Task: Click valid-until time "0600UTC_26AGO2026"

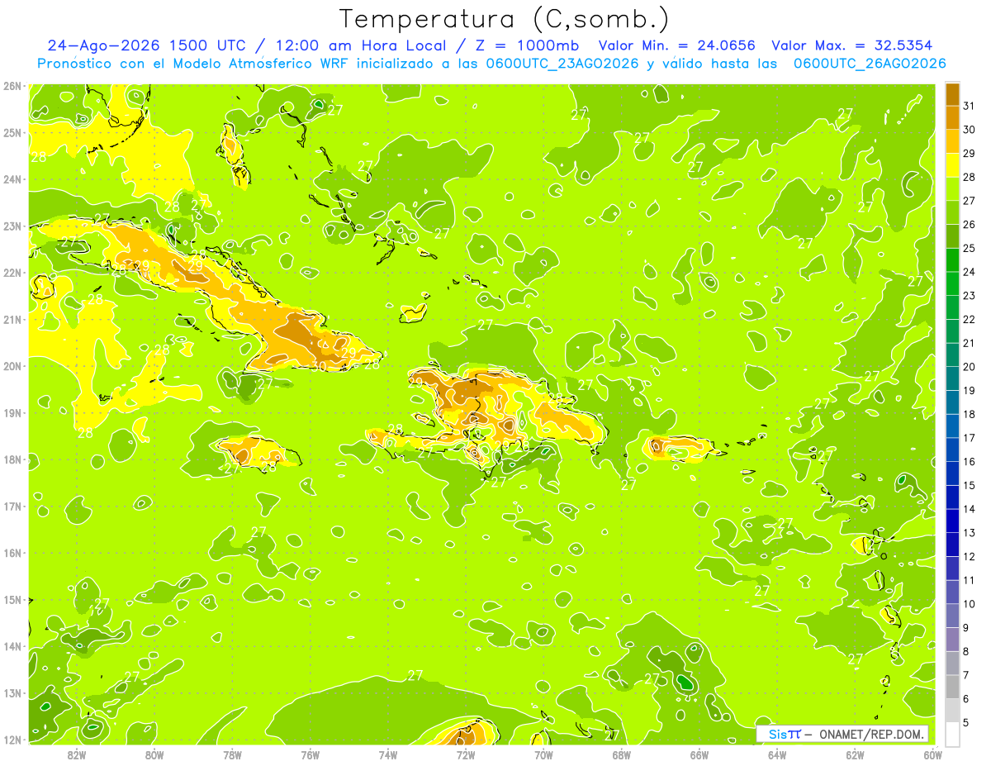Action: [870, 64]
